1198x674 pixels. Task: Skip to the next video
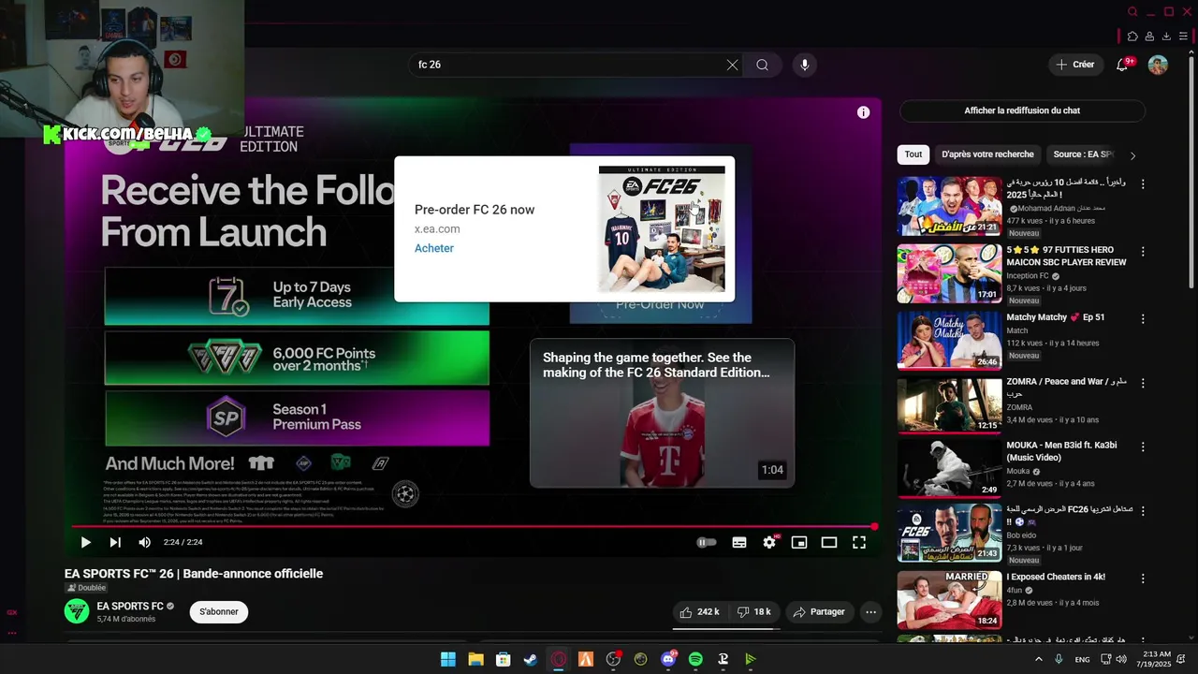pyautogui.click(x=115, y=542)
